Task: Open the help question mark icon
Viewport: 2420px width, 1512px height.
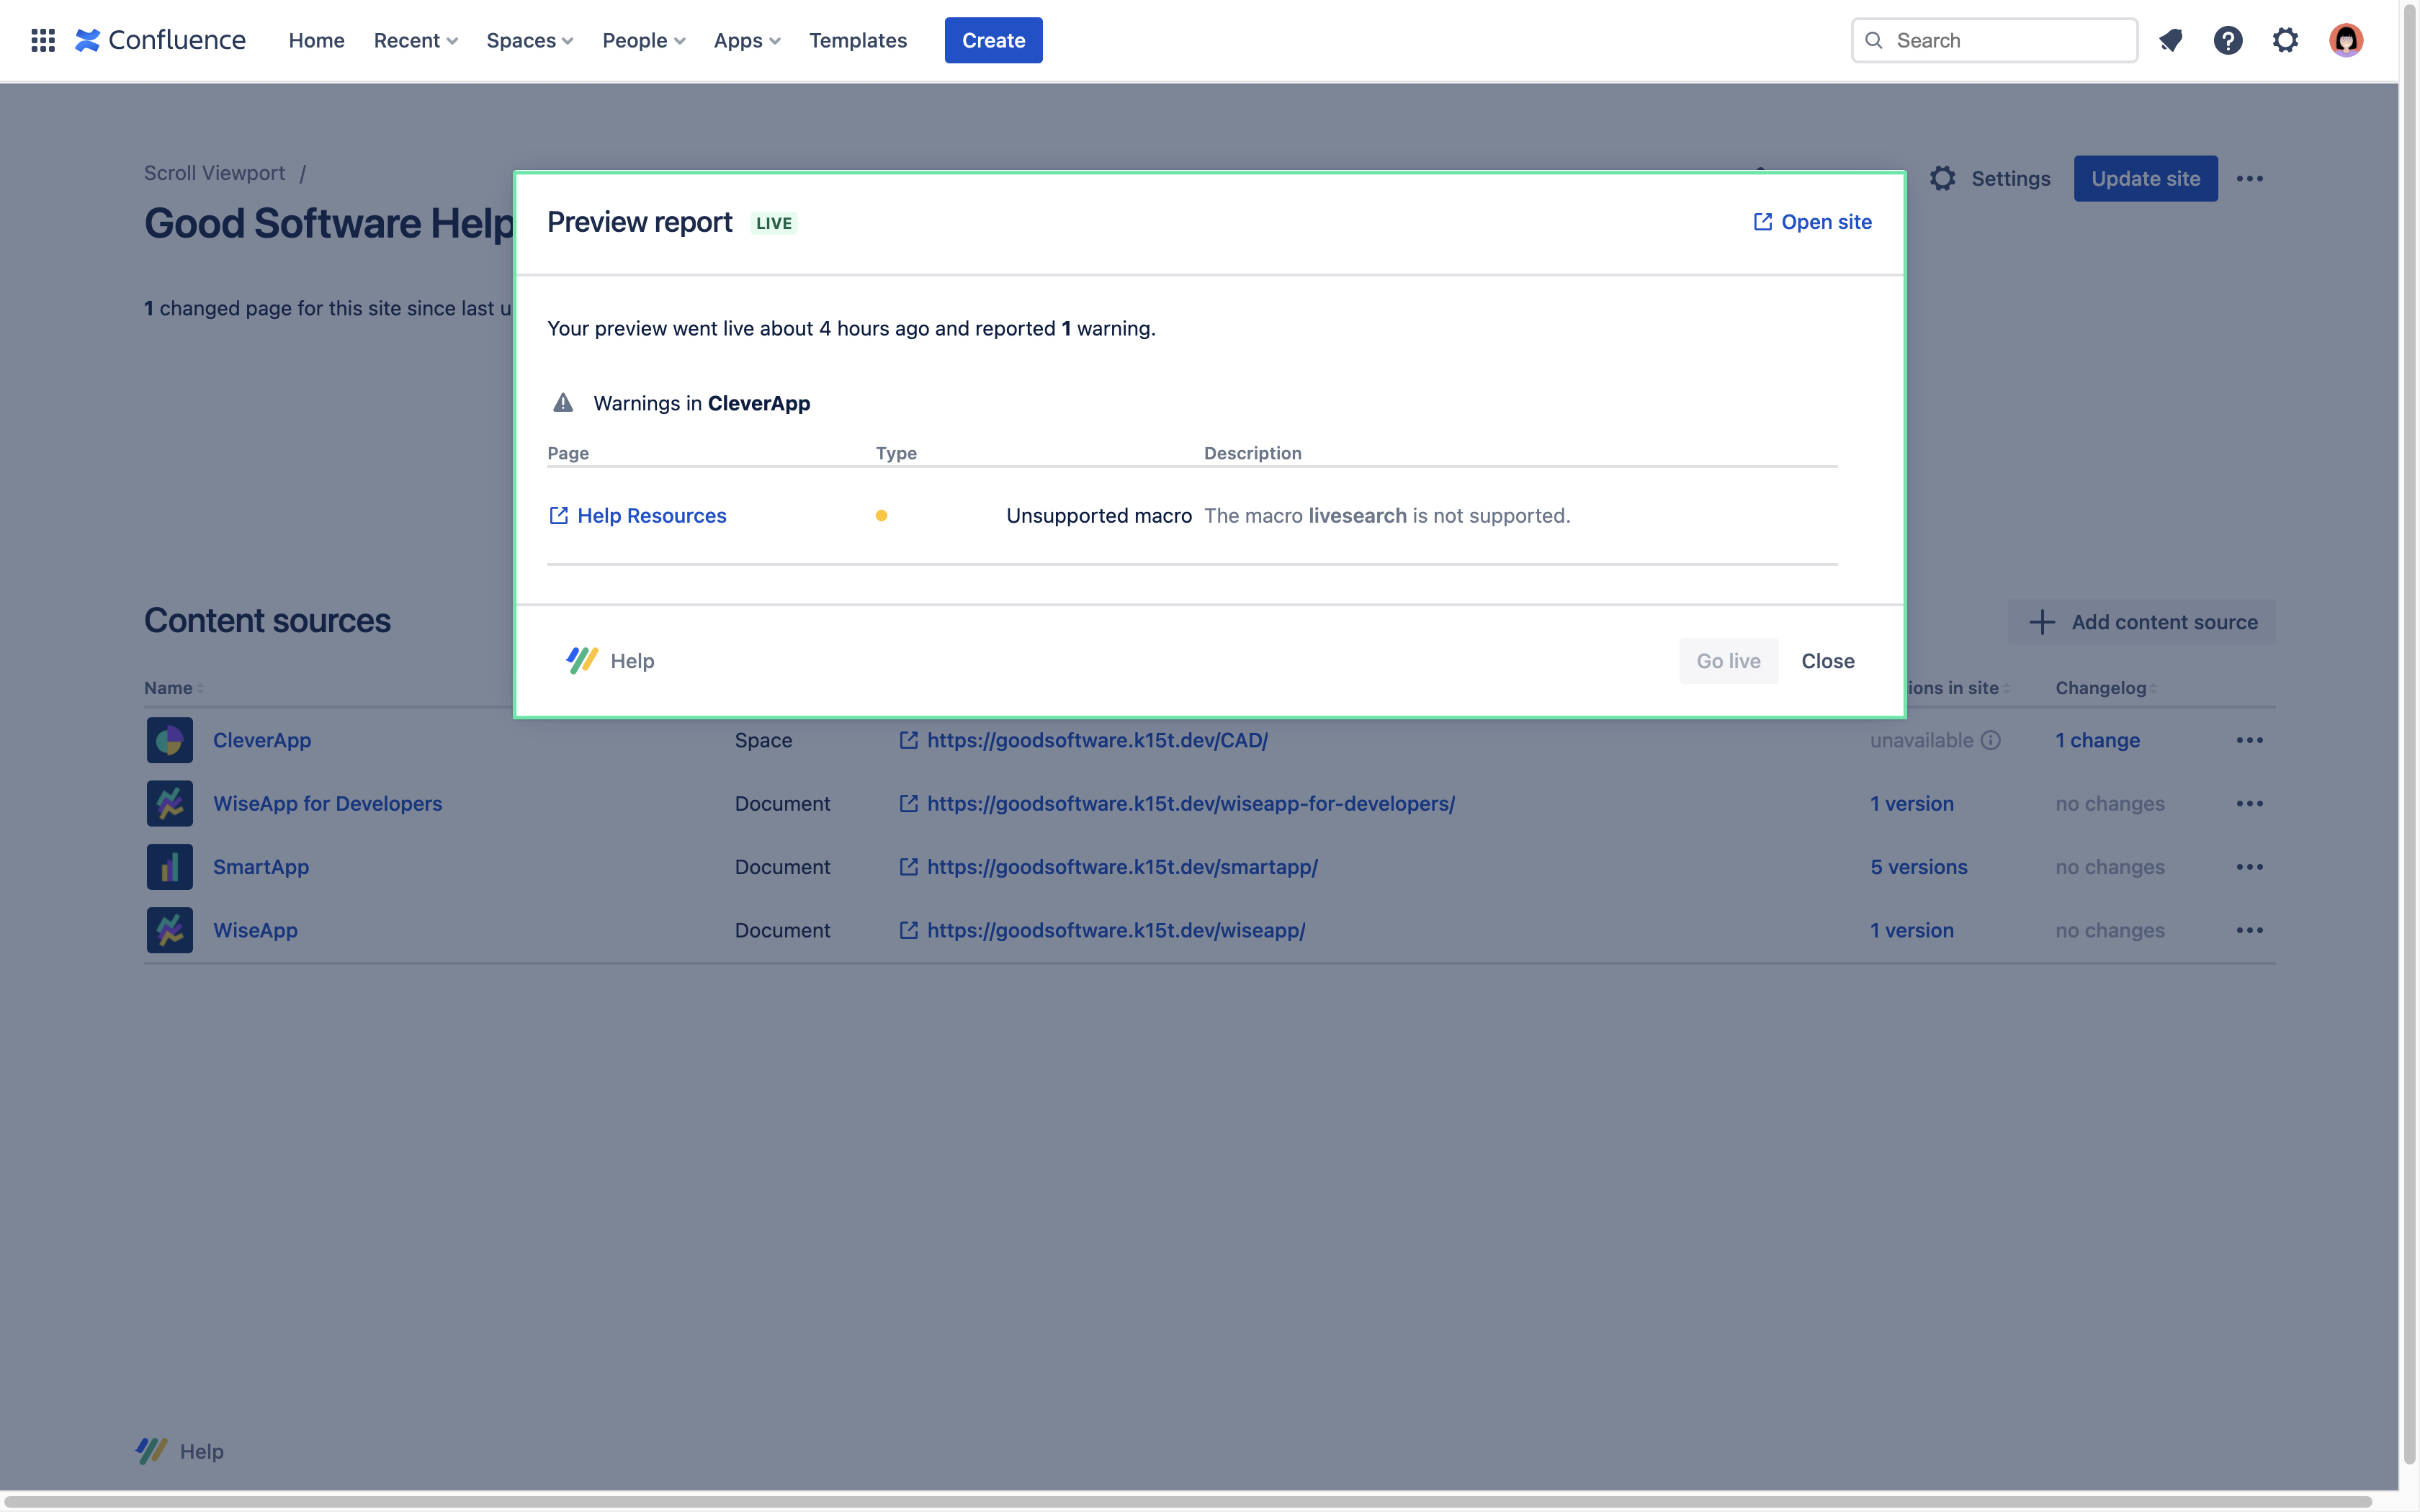Action: point(2227,40)
